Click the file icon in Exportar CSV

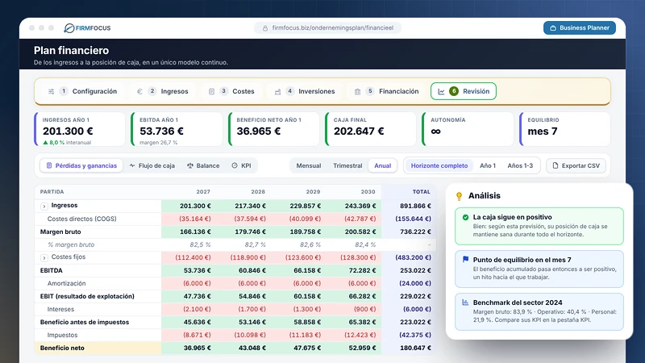point(556,165)
